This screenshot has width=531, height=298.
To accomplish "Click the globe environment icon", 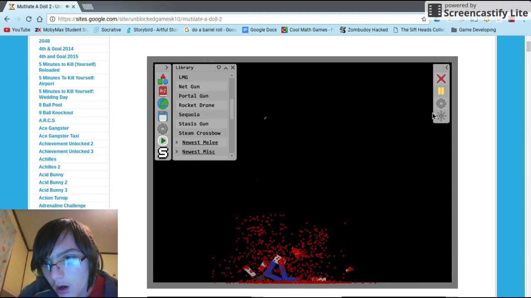I will 163,103.
